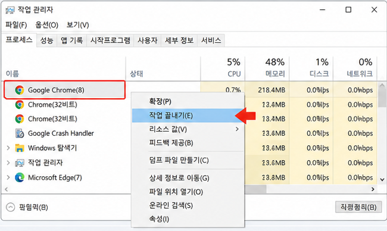Switch to the 성능 tab

click(46, 40)
